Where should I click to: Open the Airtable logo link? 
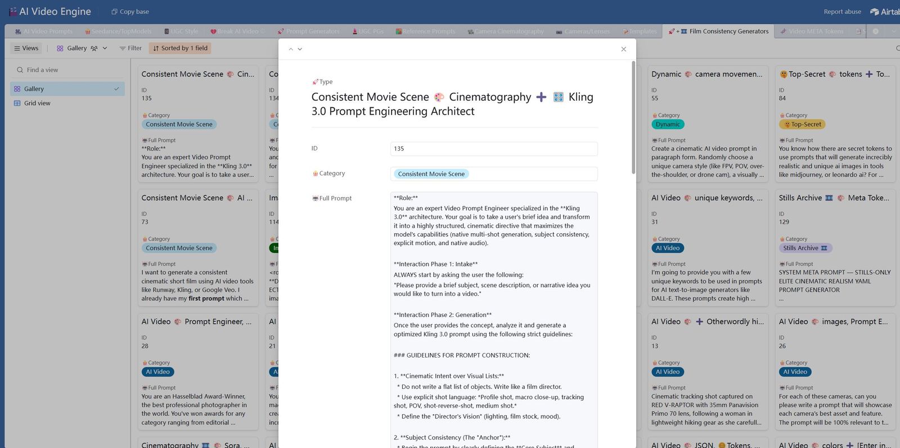(885, 11)
